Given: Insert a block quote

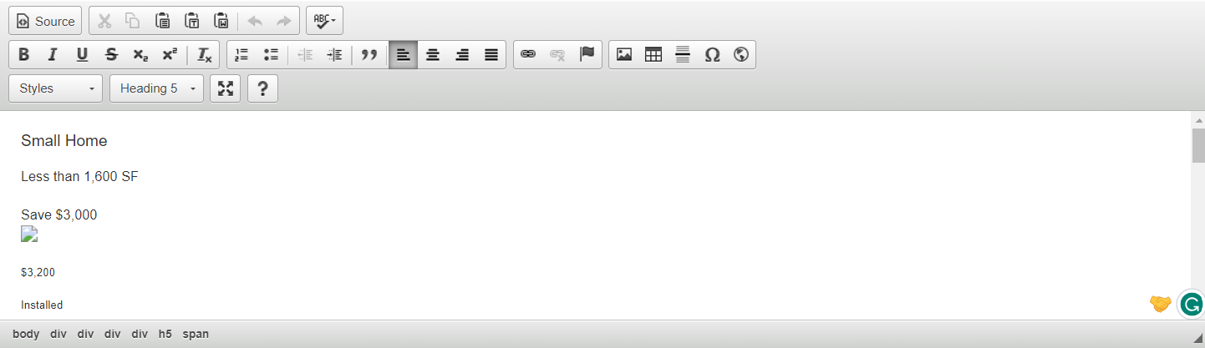Looking at the screenshot, I should click(369, 55).
